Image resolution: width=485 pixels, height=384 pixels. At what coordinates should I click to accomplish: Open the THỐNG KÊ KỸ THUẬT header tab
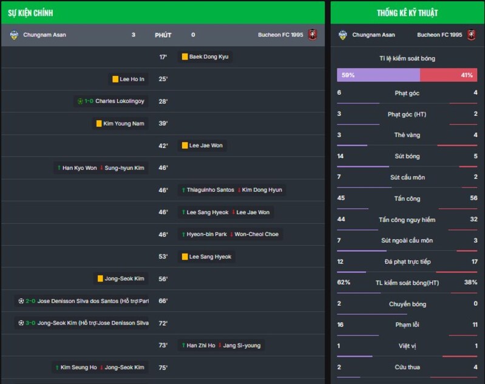click(x=407, y=13)
